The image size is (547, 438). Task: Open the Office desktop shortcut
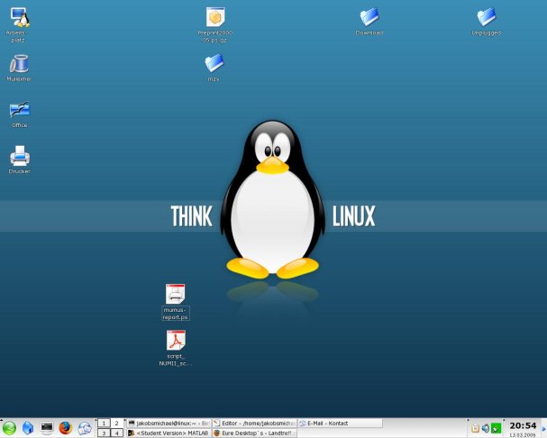19,110
